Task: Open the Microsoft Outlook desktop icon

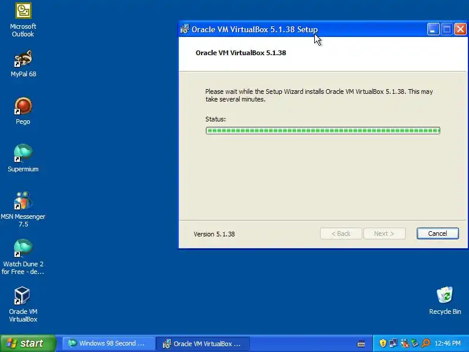Action: pos(23,11)
